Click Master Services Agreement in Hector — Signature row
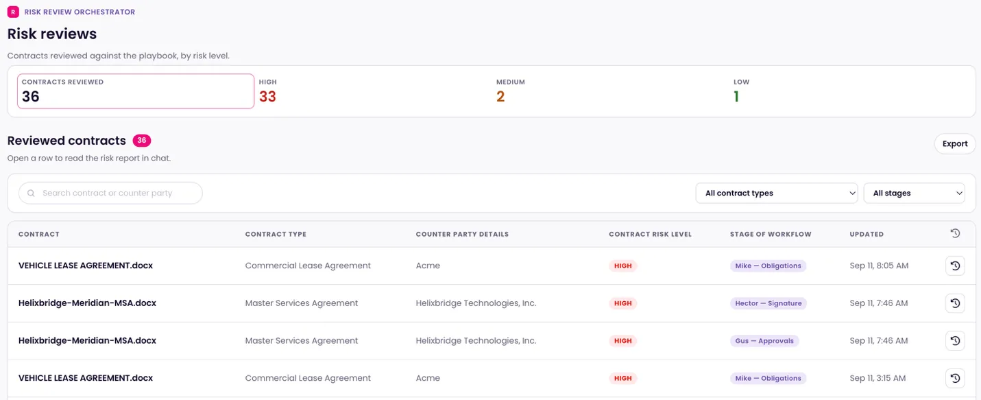This screenshot has height=400, width=981. (x=302, y=303)
